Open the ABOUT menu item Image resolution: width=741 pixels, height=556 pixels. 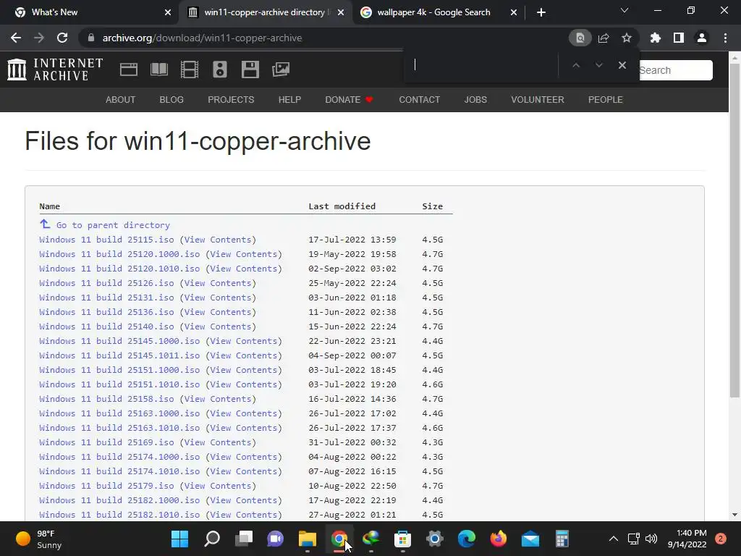pyautogui.click(x=121, y=100)
